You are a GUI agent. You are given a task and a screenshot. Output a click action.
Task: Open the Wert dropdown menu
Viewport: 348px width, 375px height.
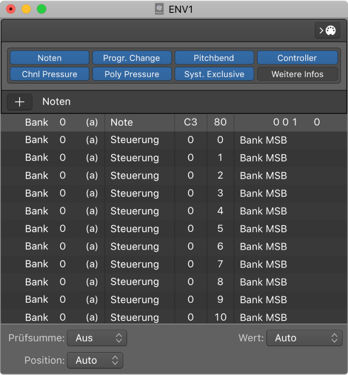304,338
